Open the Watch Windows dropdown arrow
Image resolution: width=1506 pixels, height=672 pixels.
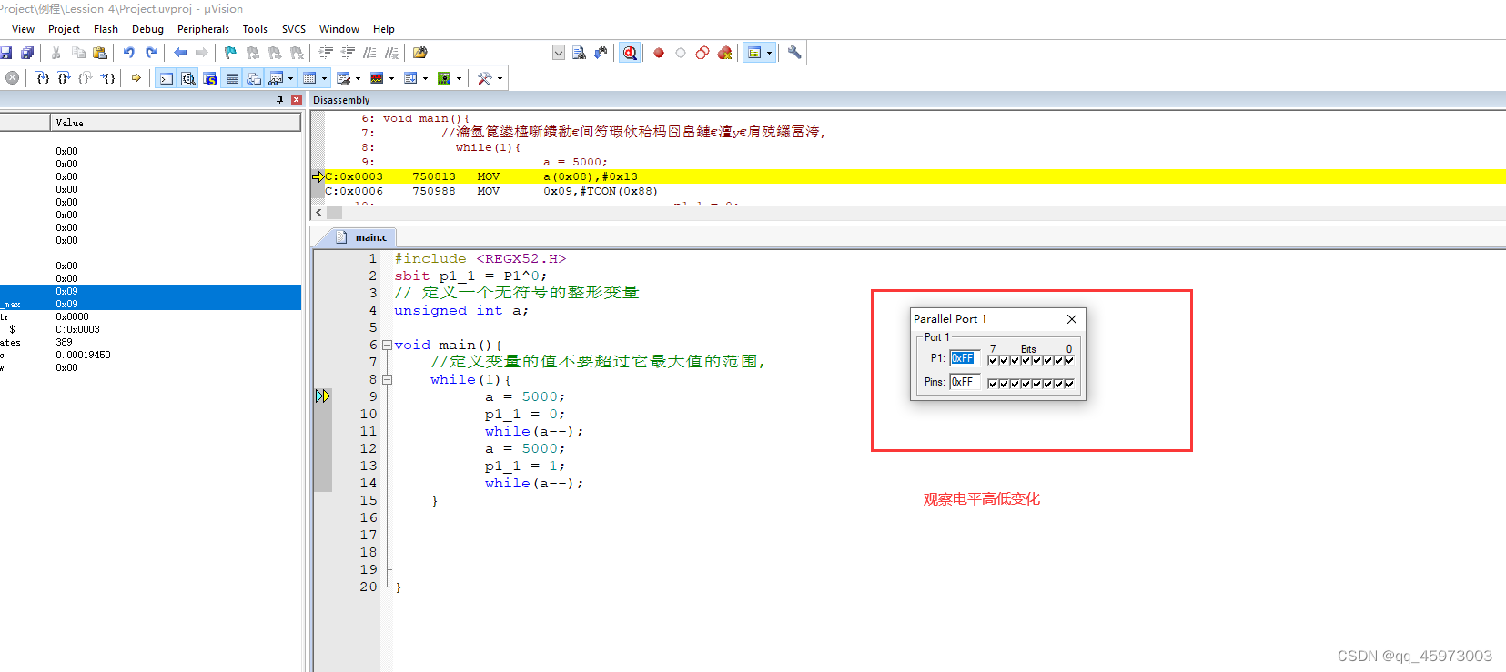(291, 78)
